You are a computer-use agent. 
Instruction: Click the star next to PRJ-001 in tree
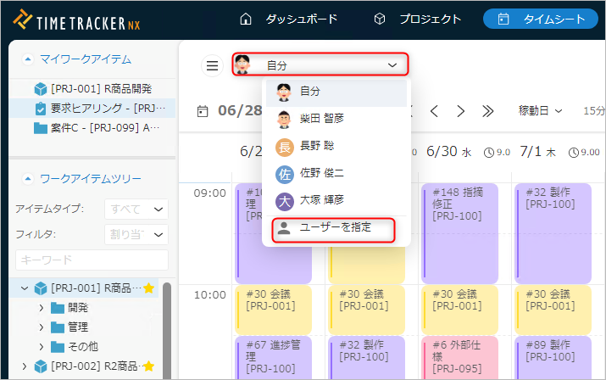pos(149,288)
